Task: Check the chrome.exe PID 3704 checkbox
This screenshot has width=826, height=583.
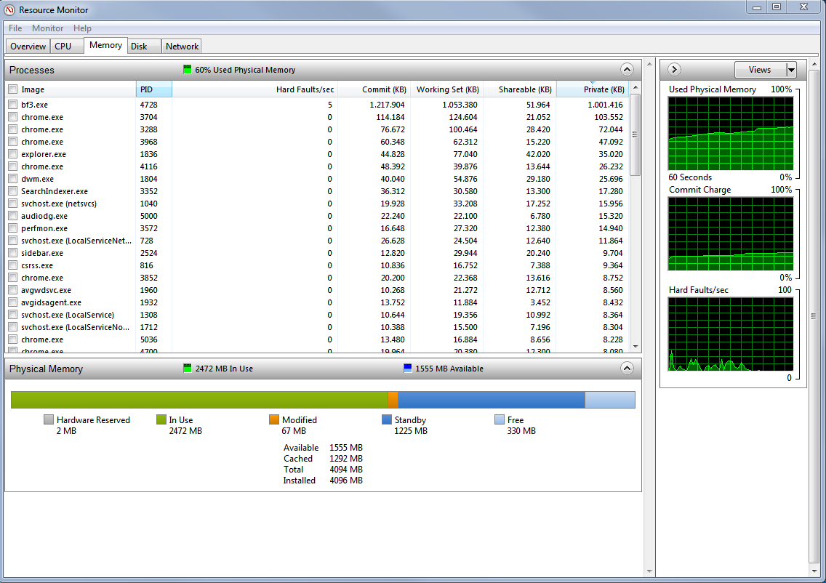Action: [x=13, y=117]
